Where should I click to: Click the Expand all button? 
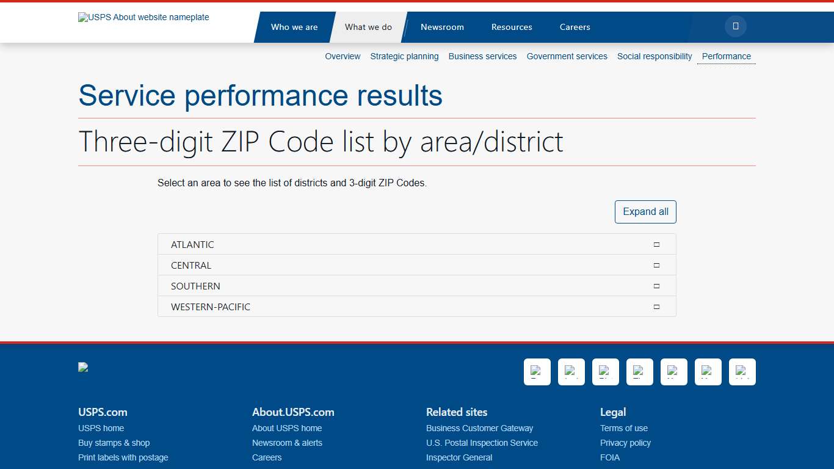click(x=645, y=211)
